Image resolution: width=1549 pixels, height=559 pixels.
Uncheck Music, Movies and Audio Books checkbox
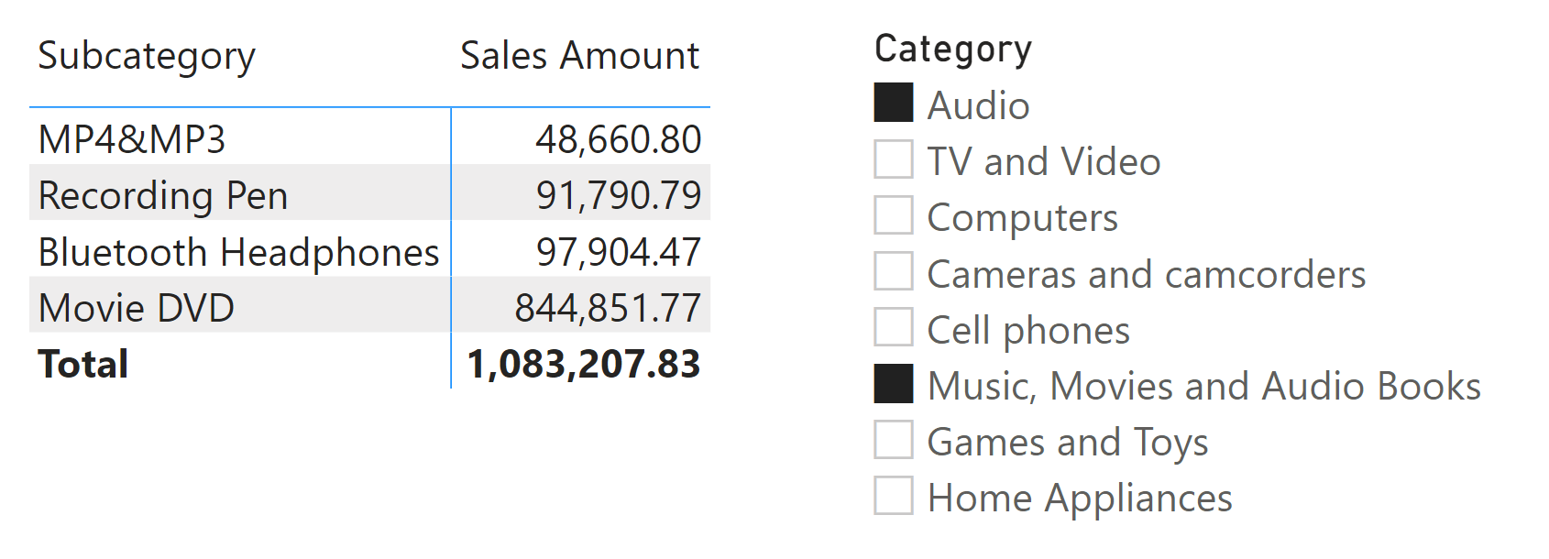(894, 383)
